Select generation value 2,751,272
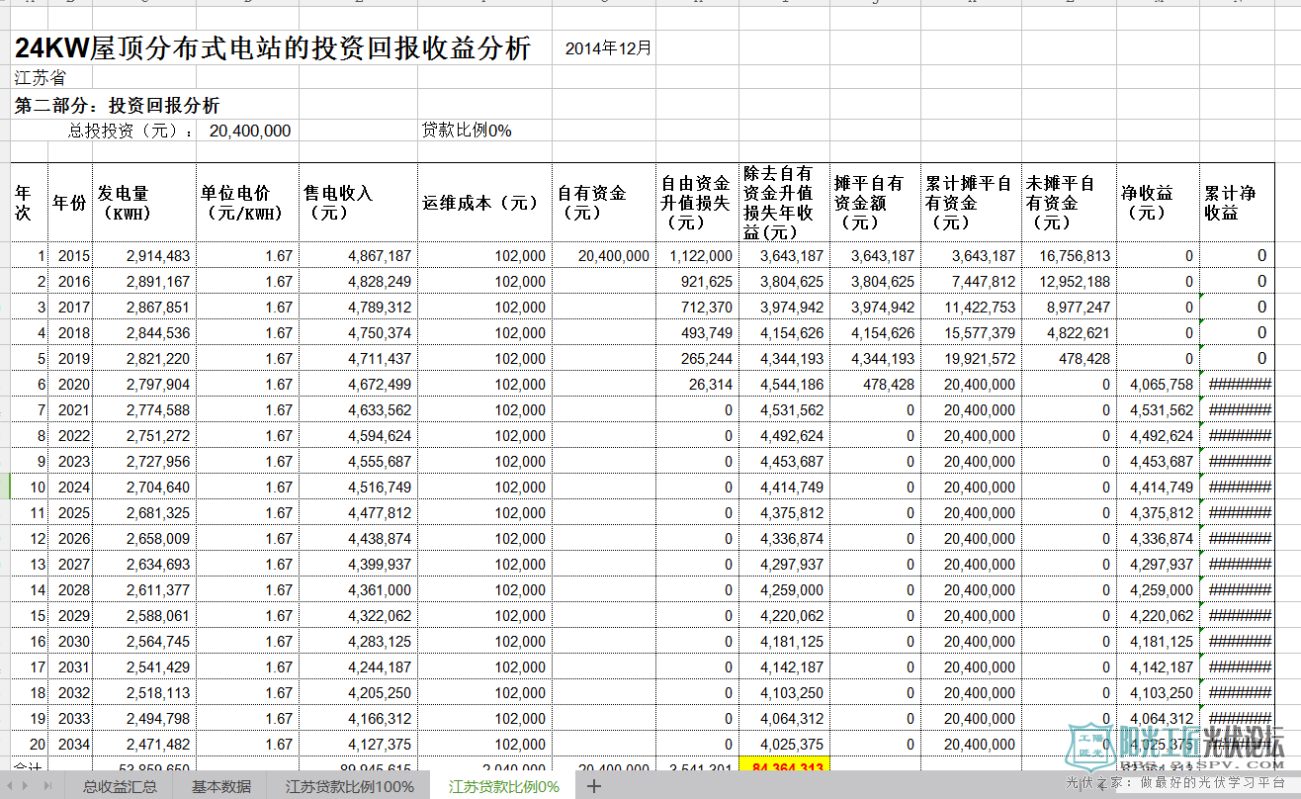Viewport: 1301px width, 799px height. (144, 435)
